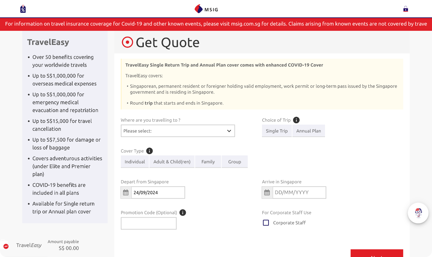The width and height of the screenshot is (432, 257).
Task: Select Adult & Child(ren) cover type
Action: (172, 162)
